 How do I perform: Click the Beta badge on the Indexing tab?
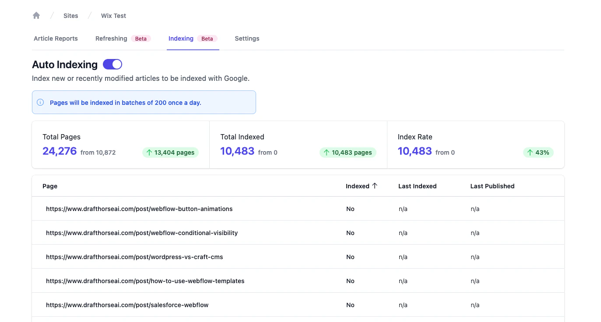point(207,38)
